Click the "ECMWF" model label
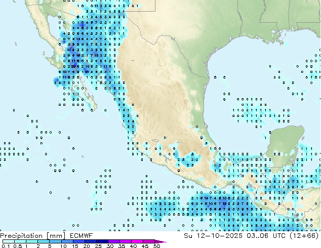 pyautogui.click(x=82, y=236)
